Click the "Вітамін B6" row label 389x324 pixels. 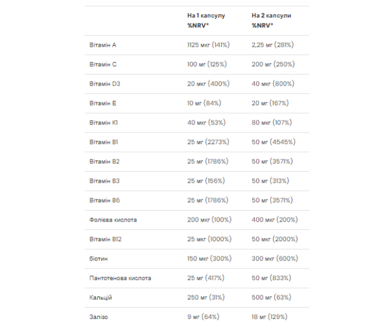point(104,200)
